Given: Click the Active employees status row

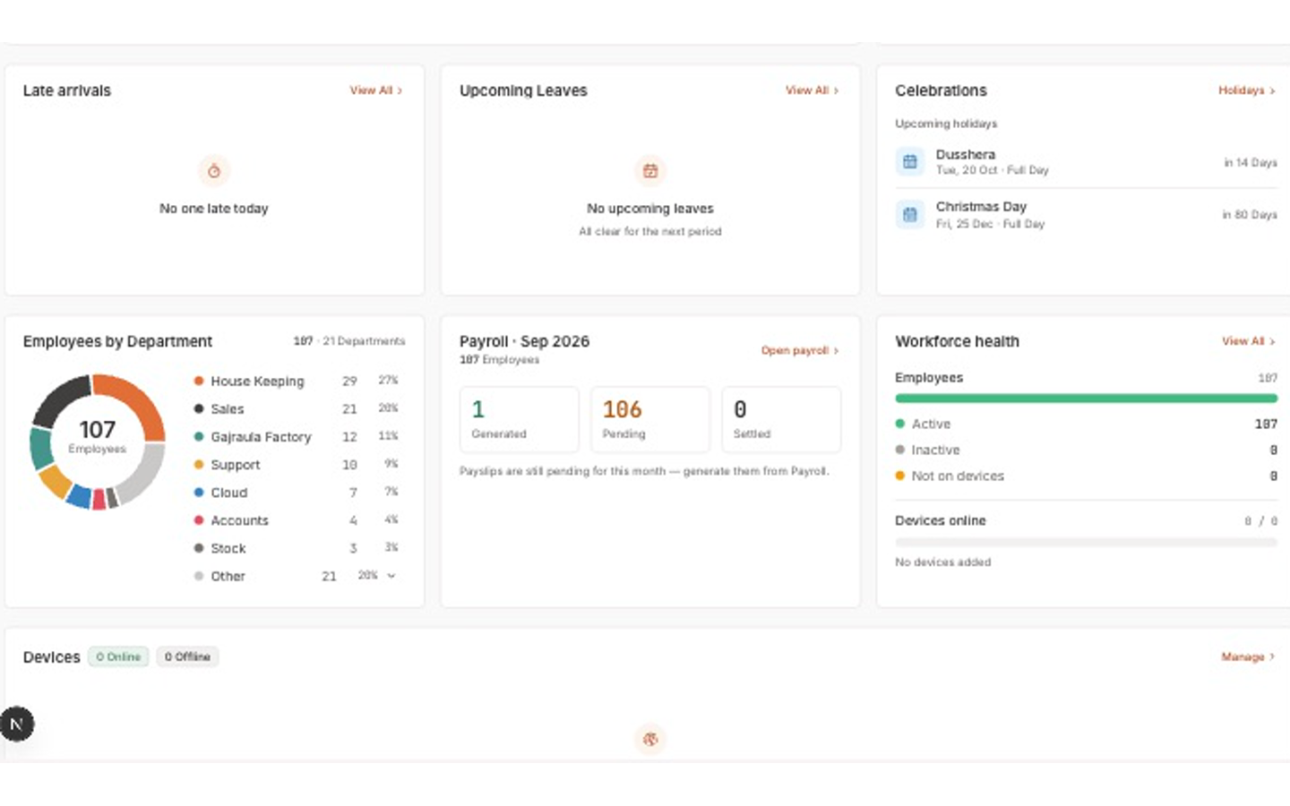Looking at the screenshot, I should click(x=1086, y=424).
